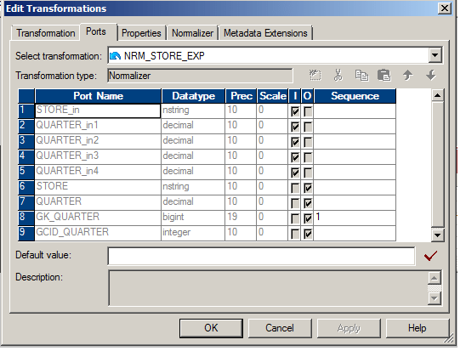Toggle input checkbox for GCID_QUARTER
This screenshot has height=351, width=466.
tap(295, 234)
